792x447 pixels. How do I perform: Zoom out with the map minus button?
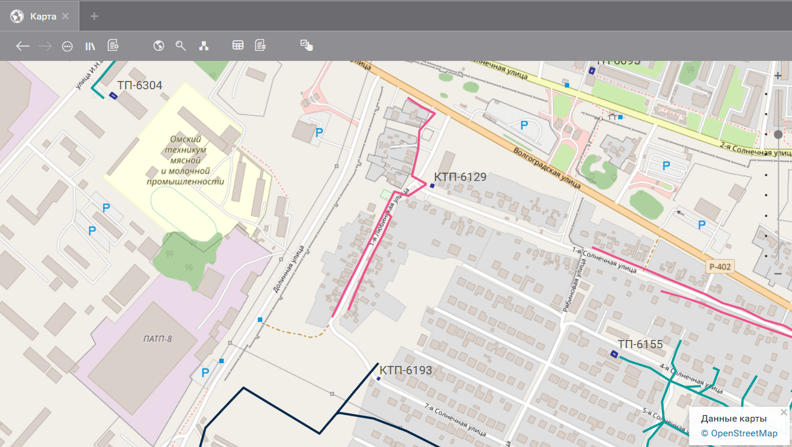tap(778, 273)
